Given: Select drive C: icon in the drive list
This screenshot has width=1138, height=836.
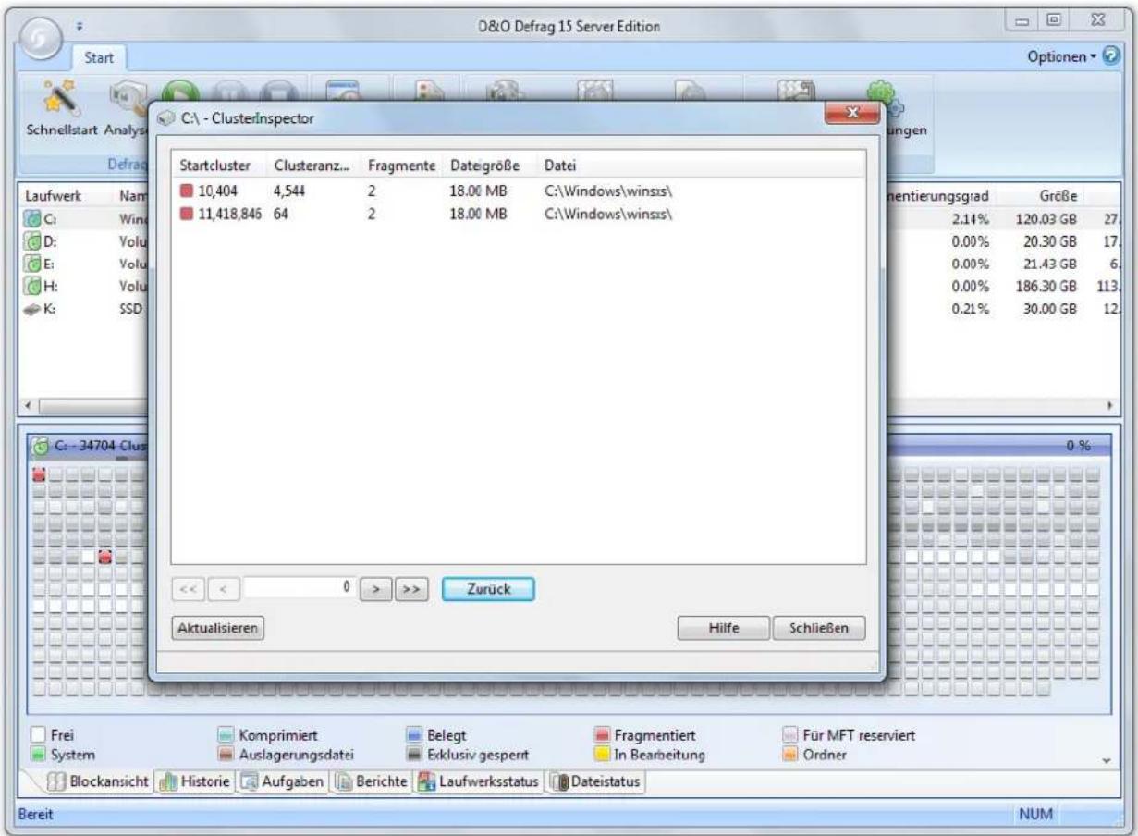Looking at the screenshot, I should click(x=31, y=218).
